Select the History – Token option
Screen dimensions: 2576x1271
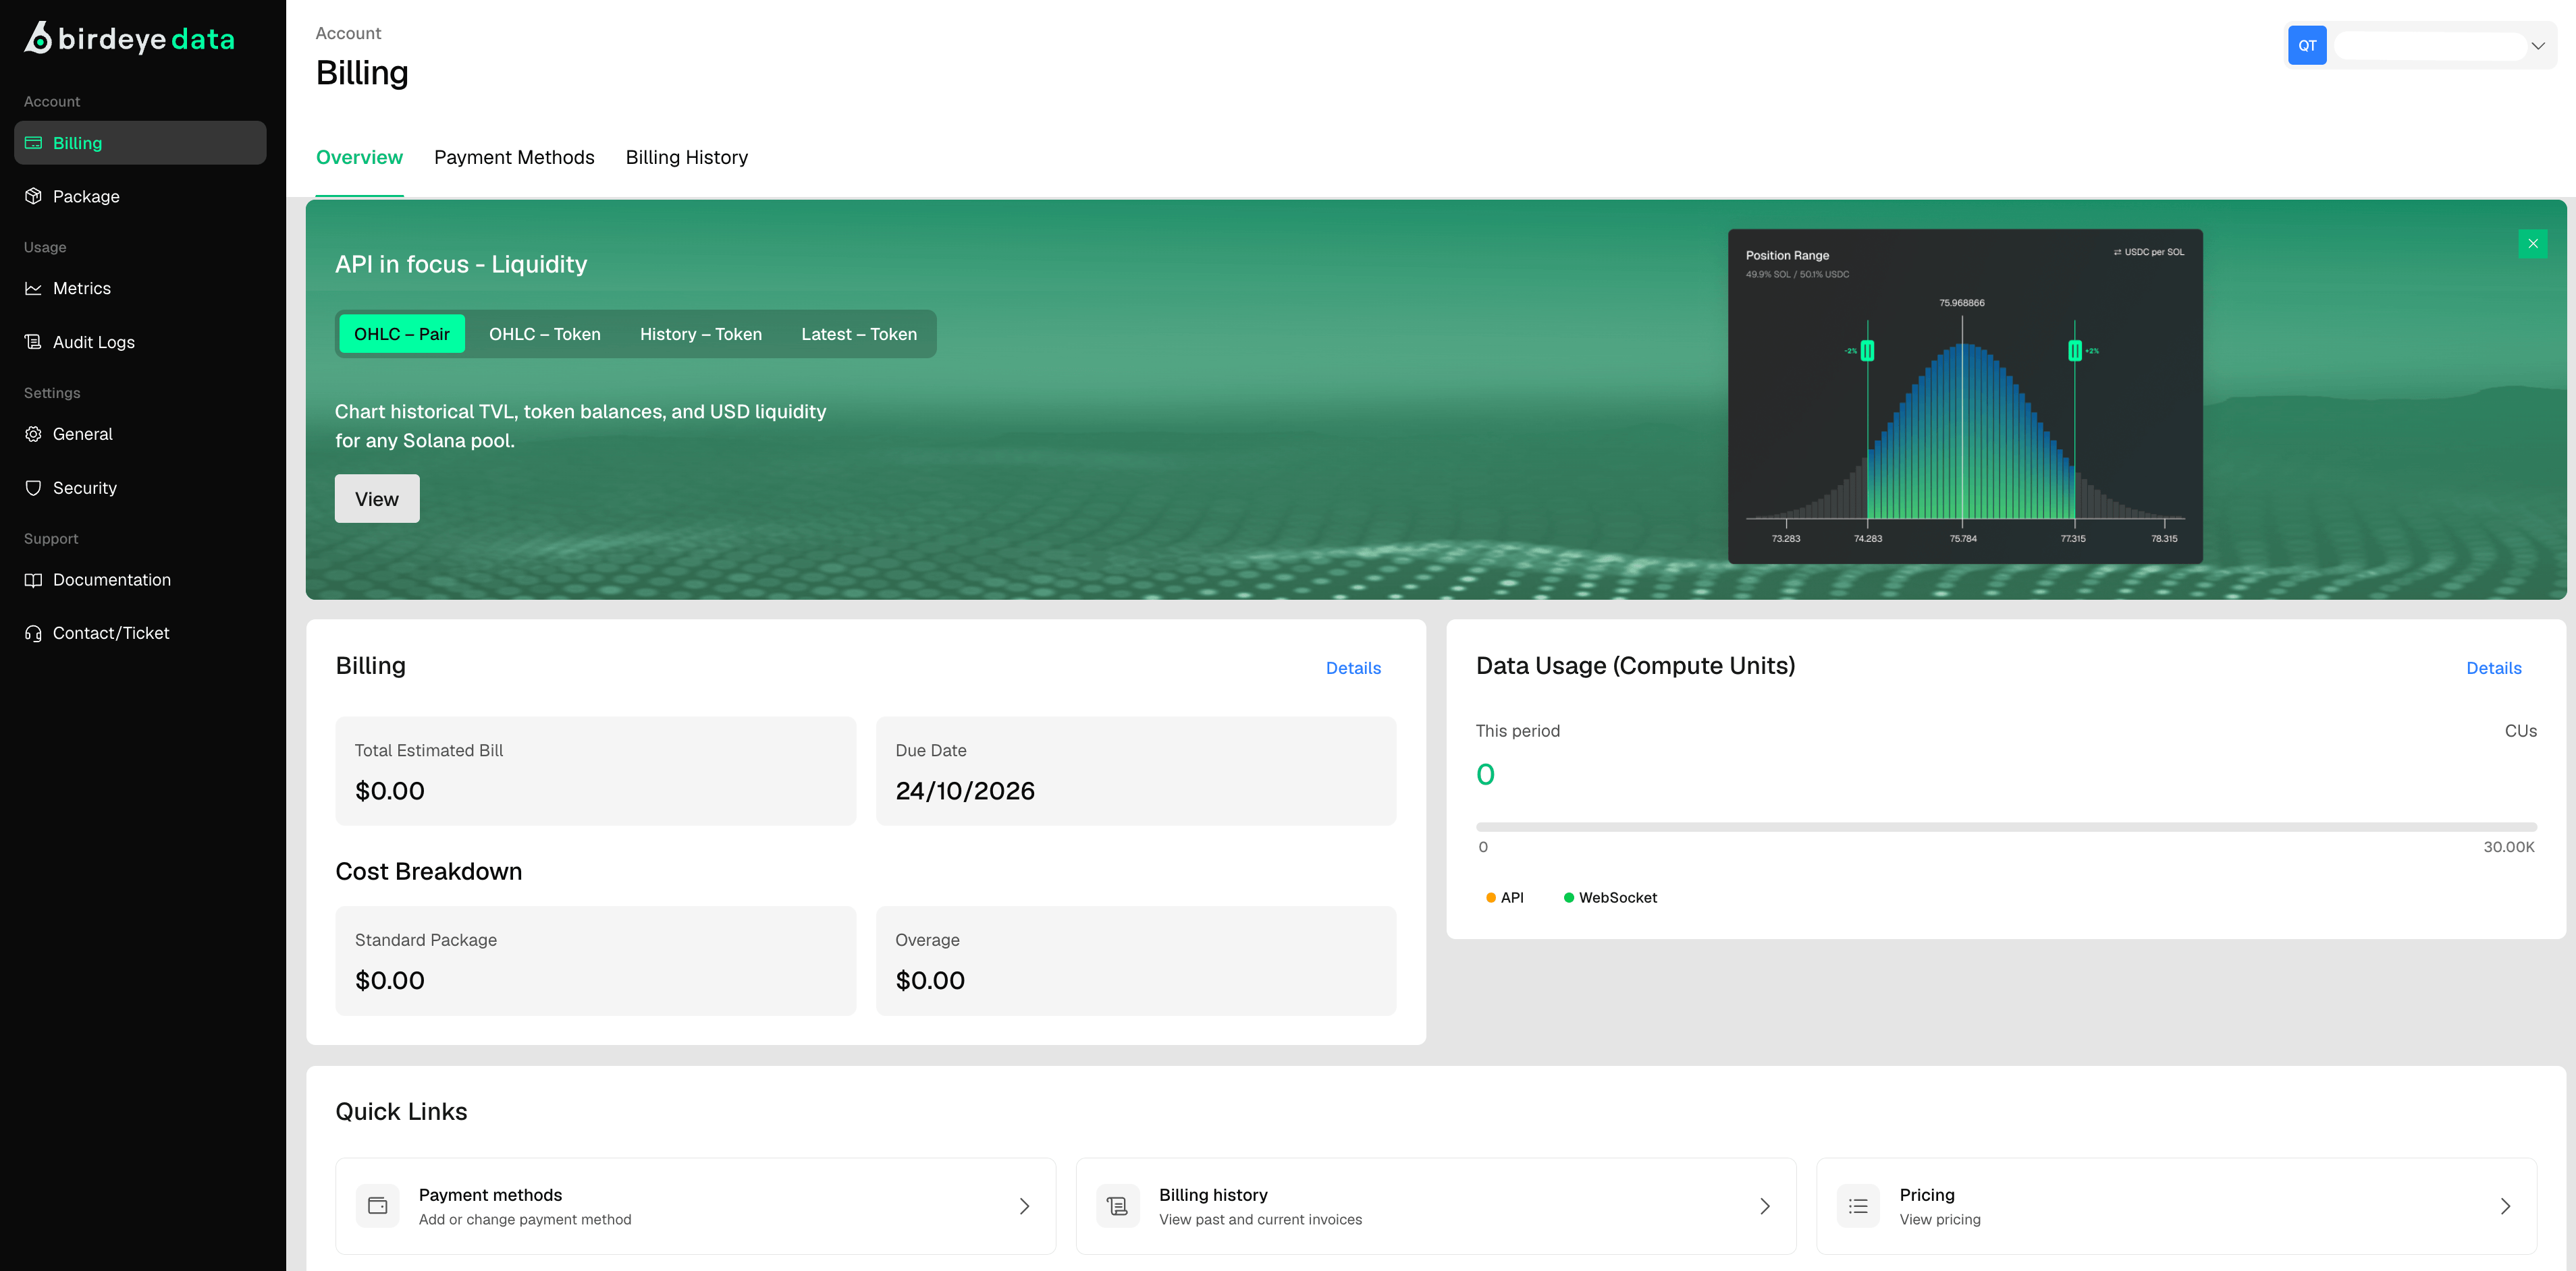(701, 334)
